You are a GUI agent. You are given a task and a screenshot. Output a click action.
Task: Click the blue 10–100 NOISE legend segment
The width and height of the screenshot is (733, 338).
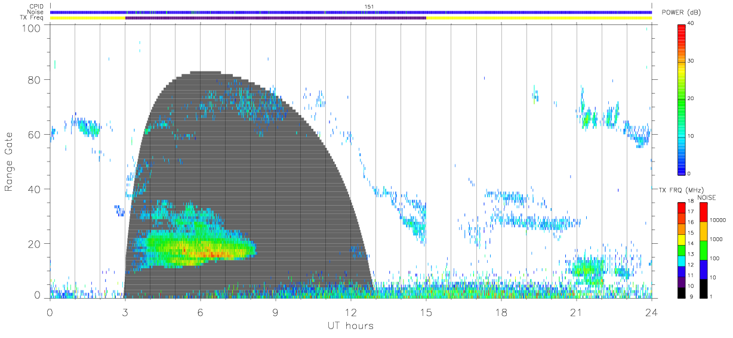(x=703, y=269)
